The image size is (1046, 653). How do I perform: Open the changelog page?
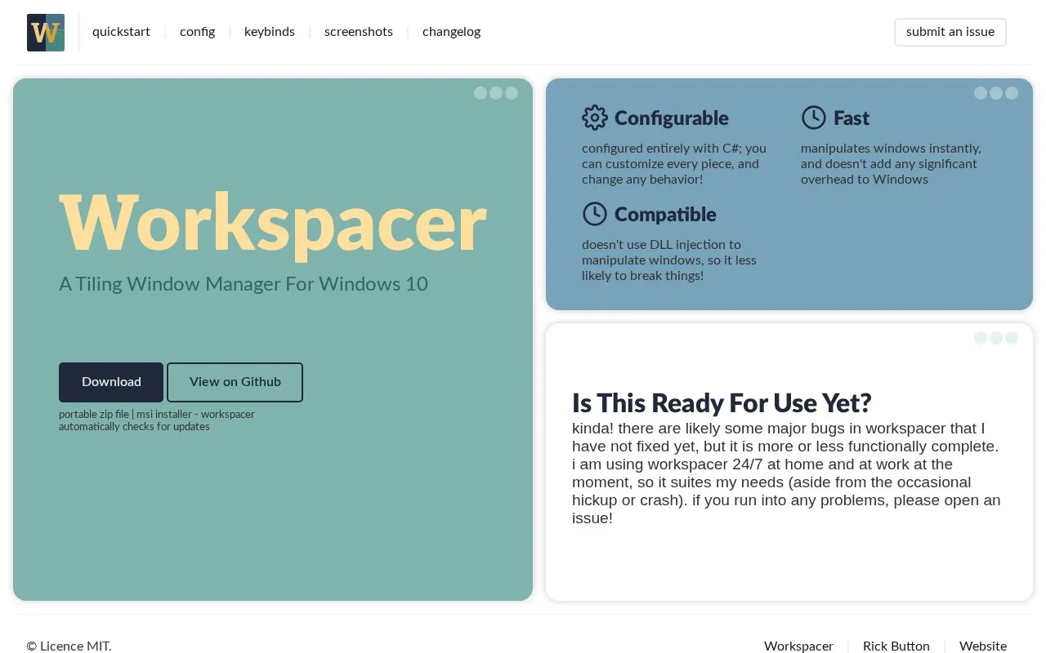451,32
